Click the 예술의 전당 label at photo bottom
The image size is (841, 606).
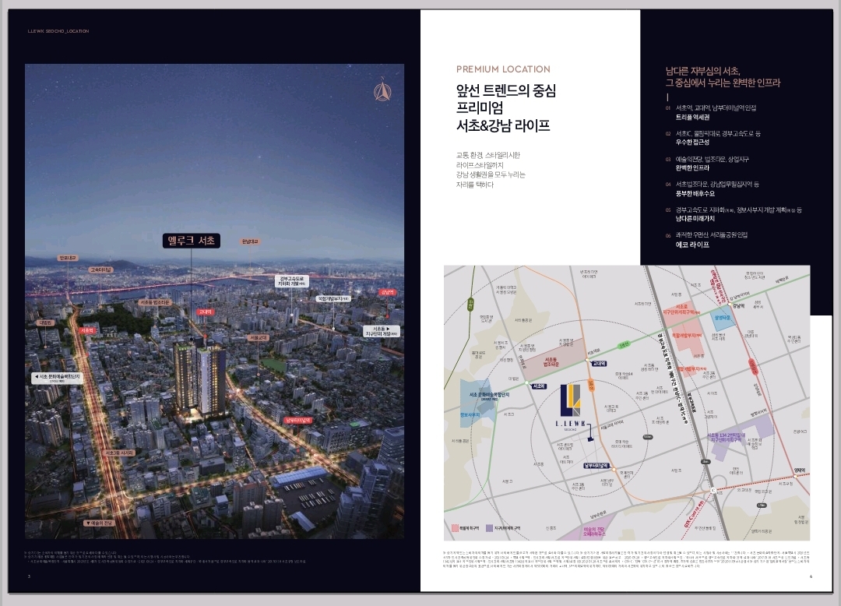coord(98,523)
